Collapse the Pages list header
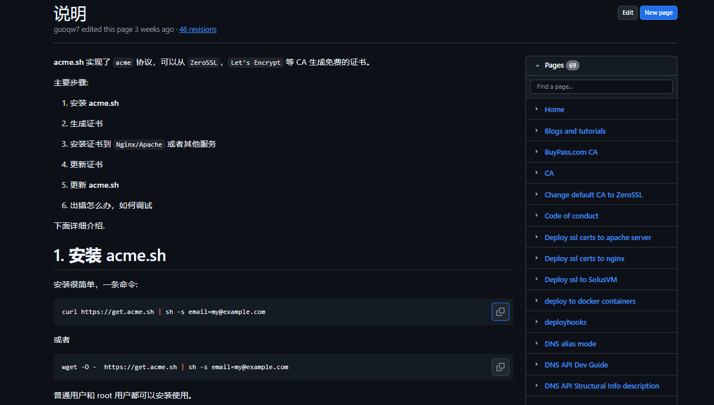This screenshot has height=405, width=714. (537, 65)
